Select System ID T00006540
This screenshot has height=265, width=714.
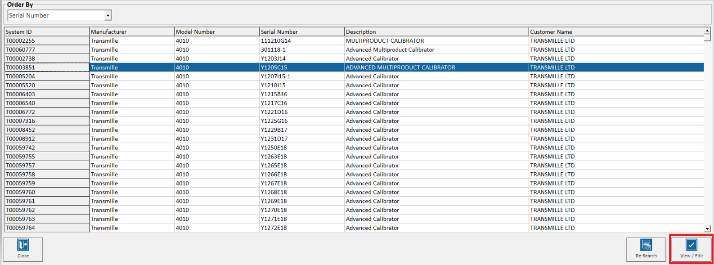click(x=47, y=103)
